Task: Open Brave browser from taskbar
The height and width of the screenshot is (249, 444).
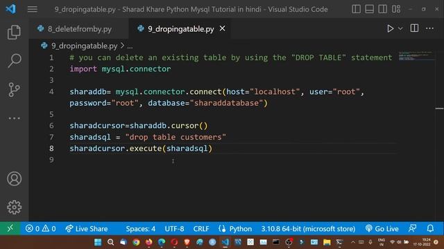Action: click(x=187, y=242)
